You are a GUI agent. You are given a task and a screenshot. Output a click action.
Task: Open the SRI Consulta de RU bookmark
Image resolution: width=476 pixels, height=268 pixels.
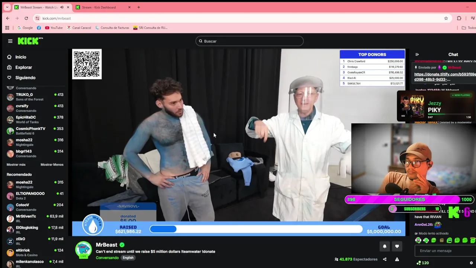click(150, 28)
